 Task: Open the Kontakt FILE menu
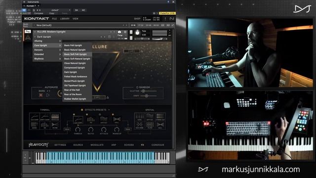tap(54, 19)
